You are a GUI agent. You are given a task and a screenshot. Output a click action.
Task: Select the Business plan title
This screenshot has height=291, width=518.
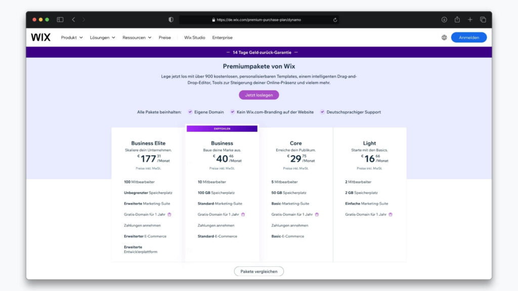pyautogui.click(x=222, y=143)
